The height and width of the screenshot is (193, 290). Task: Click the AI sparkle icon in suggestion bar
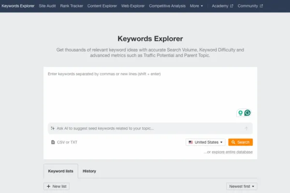coord(53,128)
